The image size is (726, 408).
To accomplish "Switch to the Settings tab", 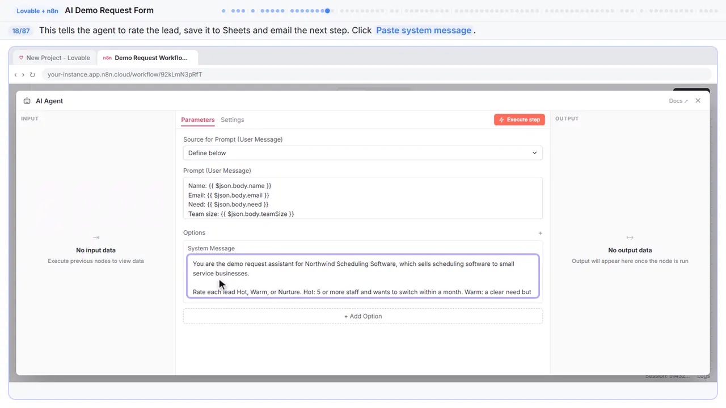I will coord(233,120).
